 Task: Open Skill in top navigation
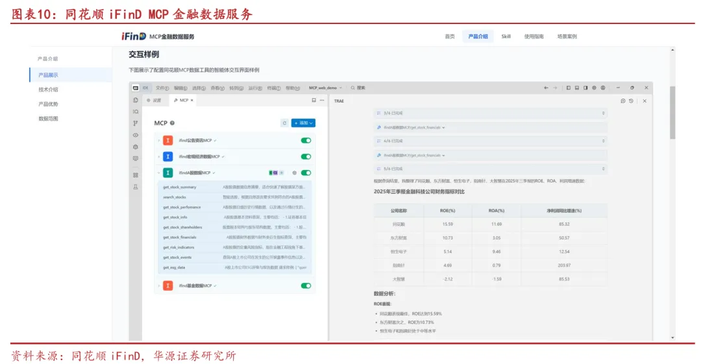506,36
